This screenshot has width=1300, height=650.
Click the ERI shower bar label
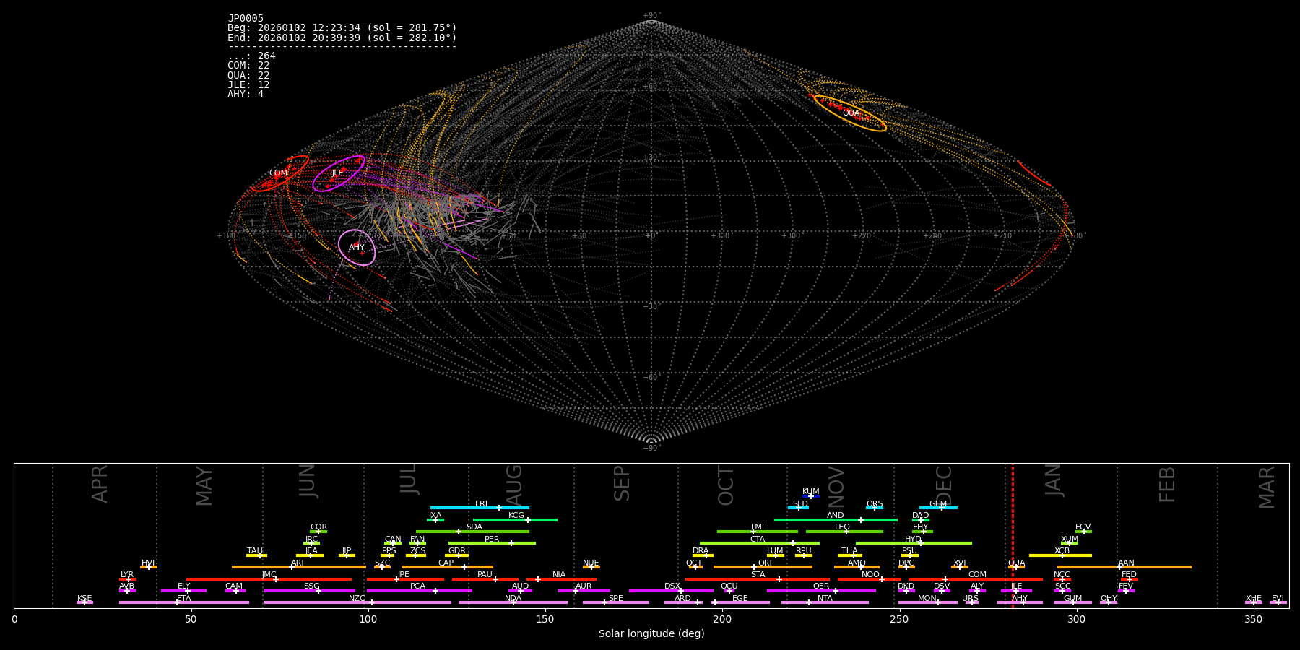(x=481, y=504)
